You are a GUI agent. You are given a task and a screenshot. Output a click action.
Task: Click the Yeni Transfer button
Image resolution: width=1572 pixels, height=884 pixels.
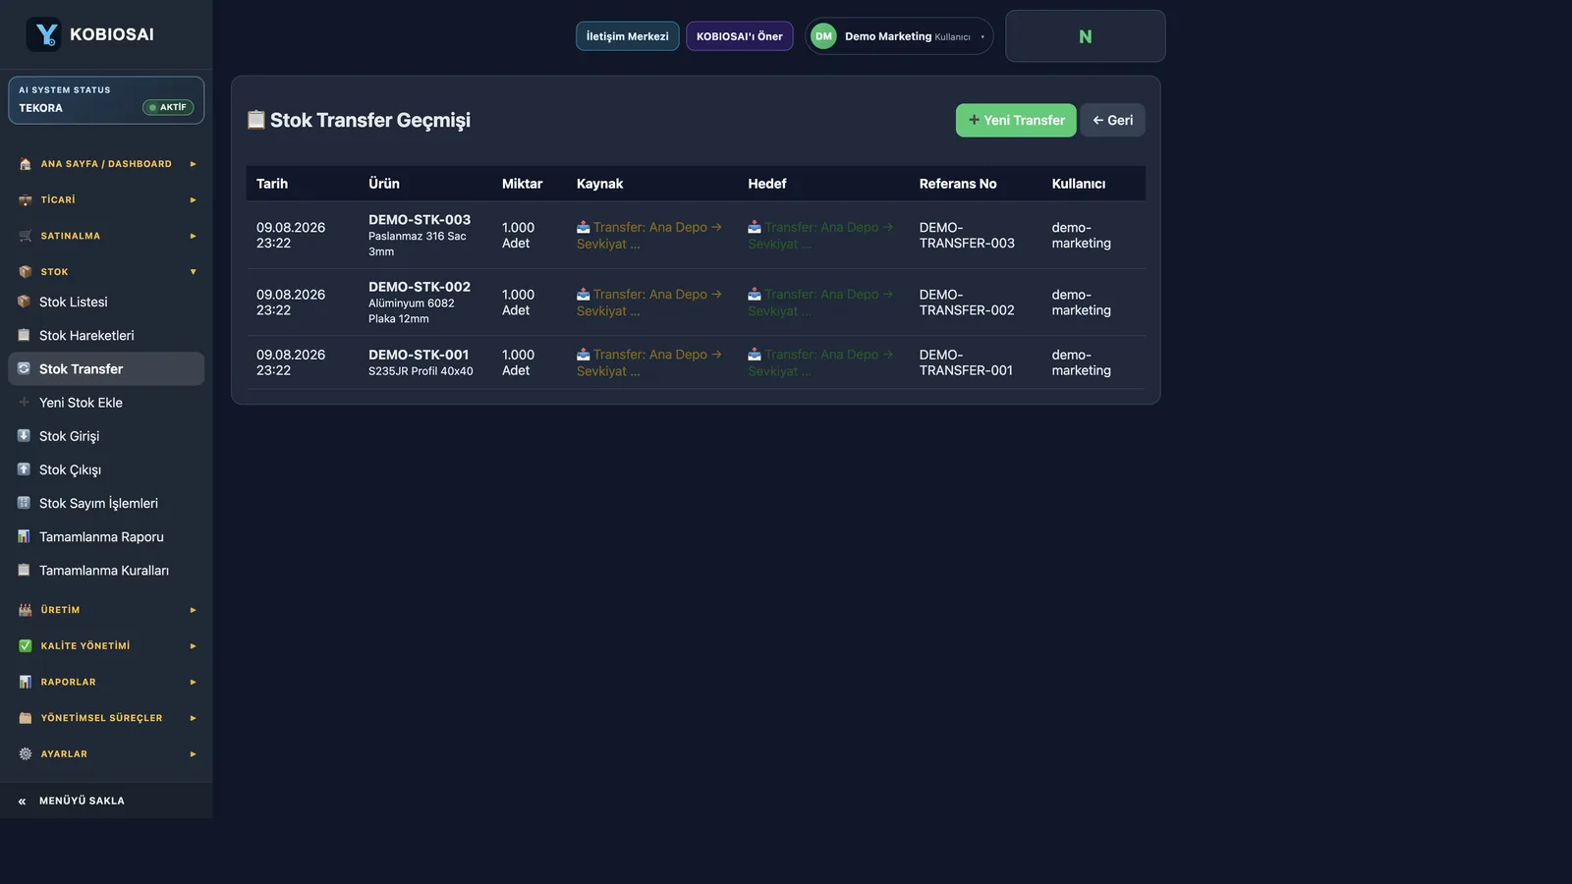pos(1016,120)
